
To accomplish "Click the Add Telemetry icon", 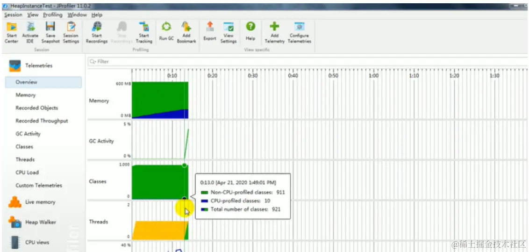I will [274, 27].
